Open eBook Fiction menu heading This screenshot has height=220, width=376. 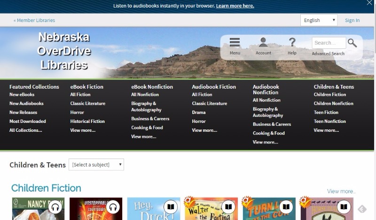(87, 87)
